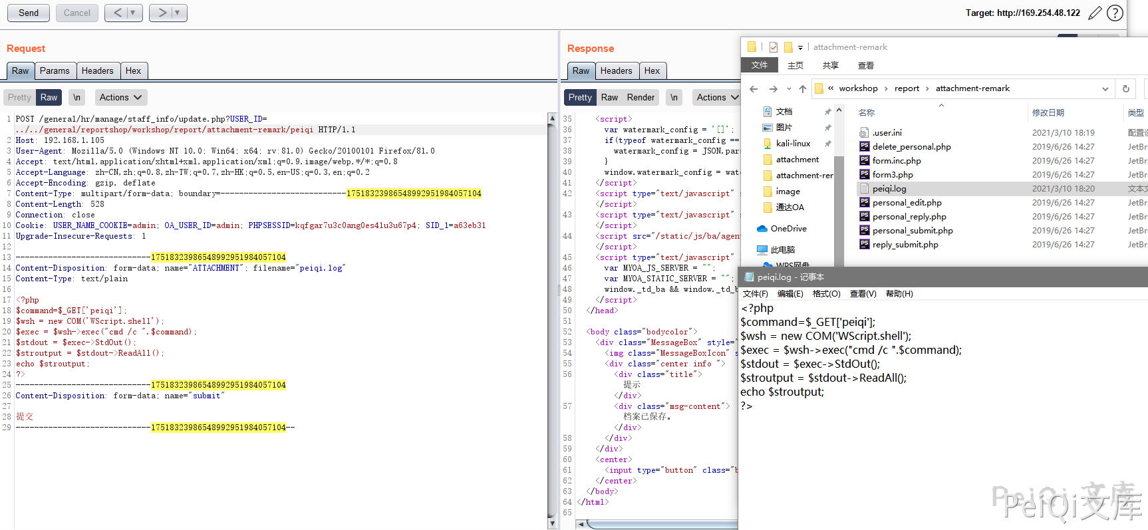Open 此电脑 in Explorer sidebar
This screenshot has height=530, width=1148.
point(776,249)
